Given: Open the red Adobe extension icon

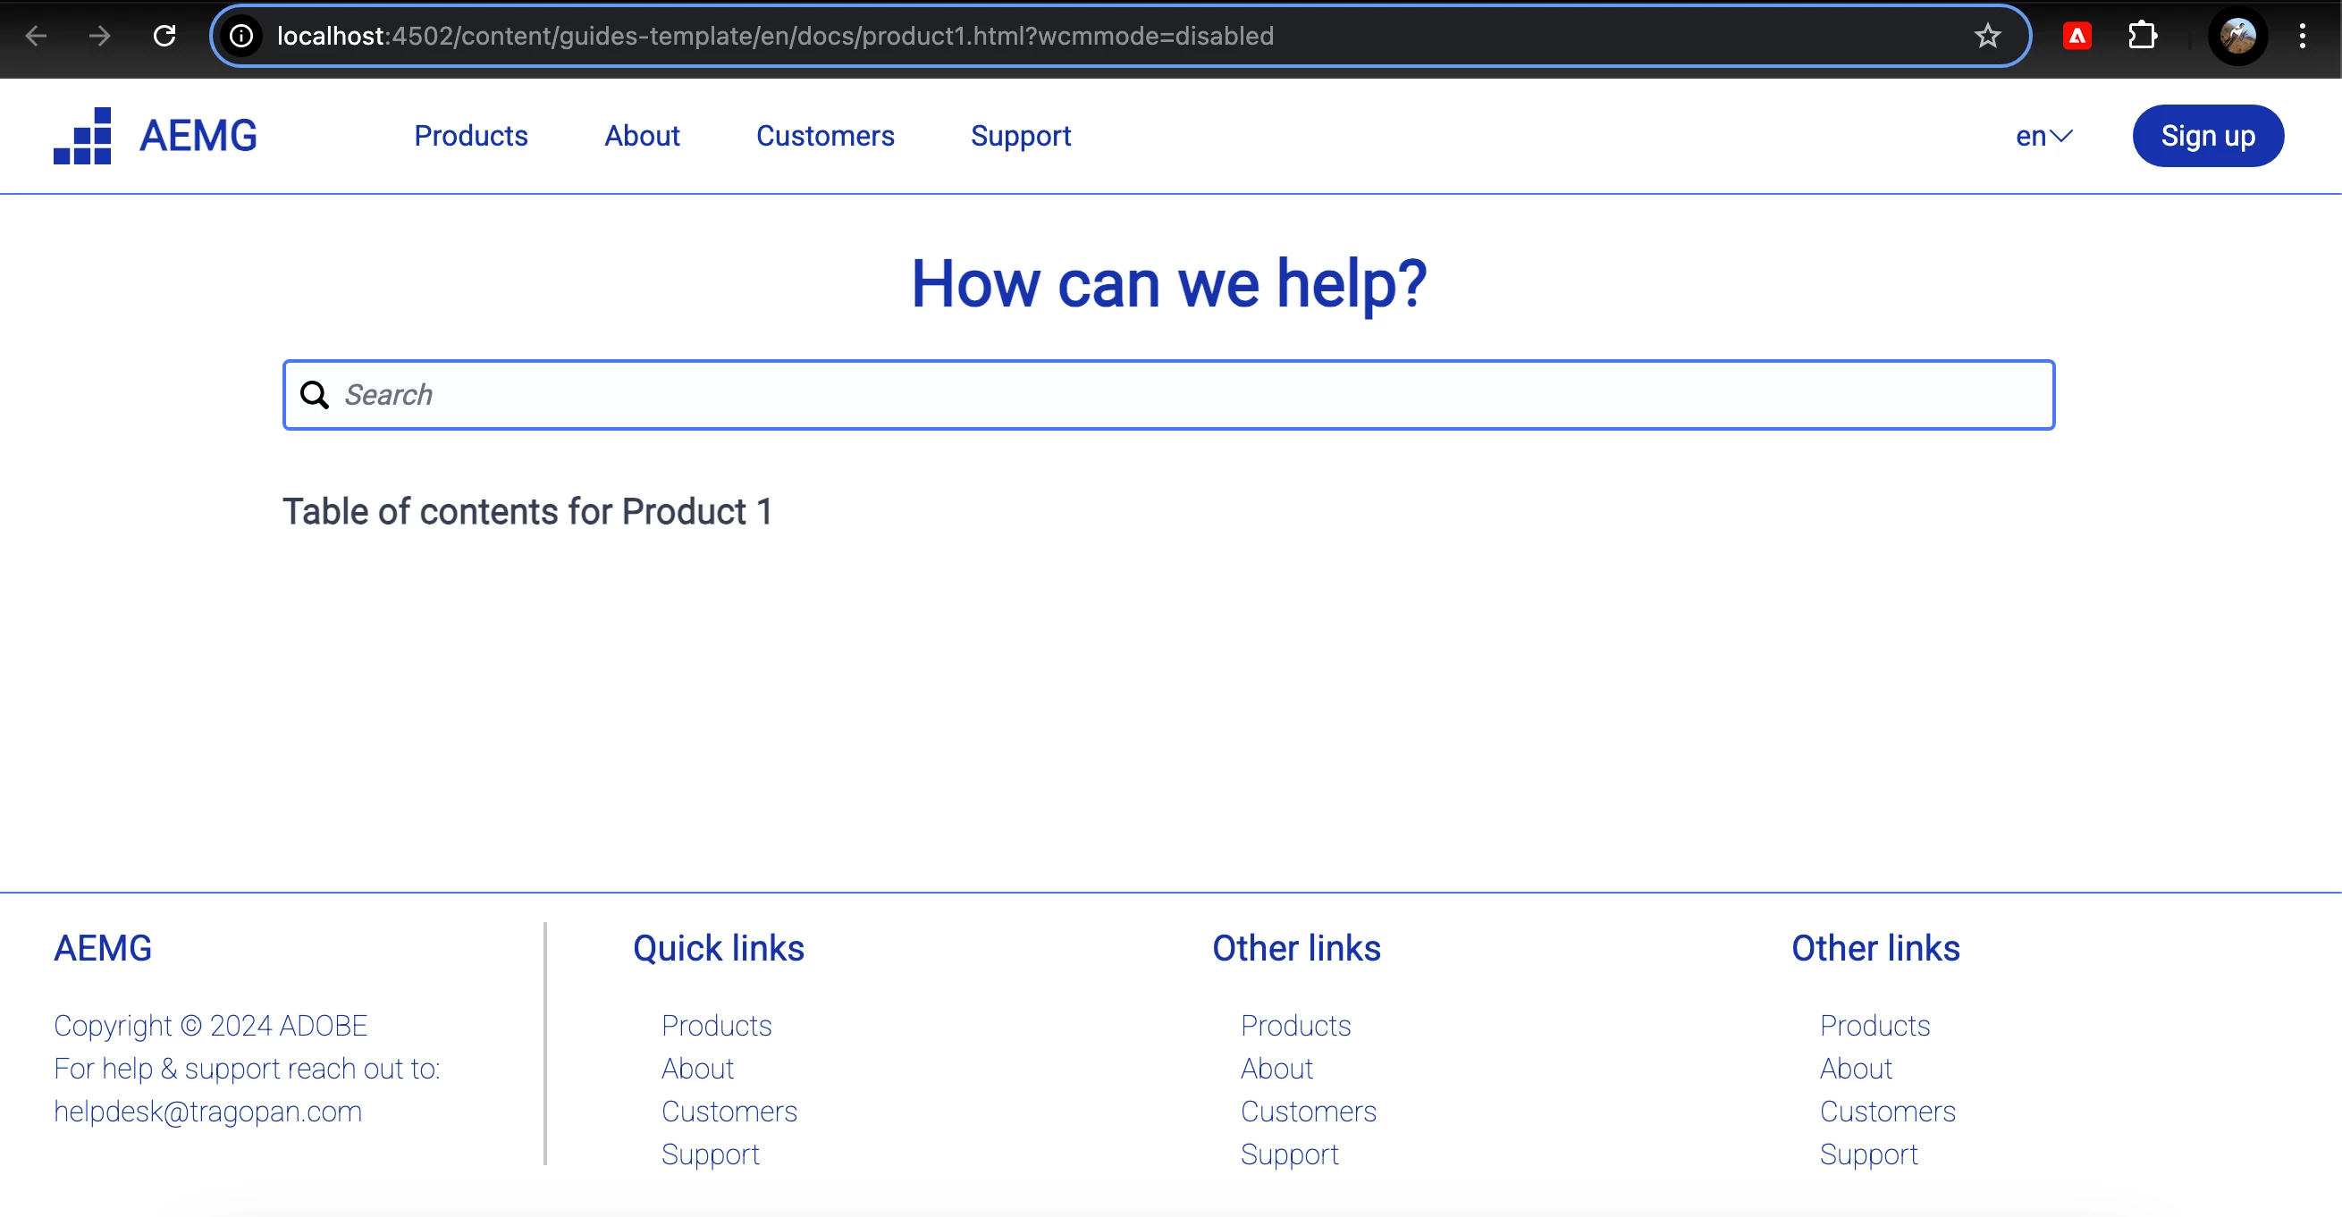Looking at the screenshot, I should (x=2077, y=36).
